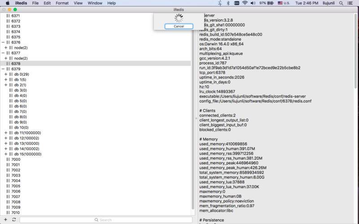Image resolution: width=359 pixels, height=224 pixels.
Task: Expand db 14(100002)
Action: tap(6, 149)
